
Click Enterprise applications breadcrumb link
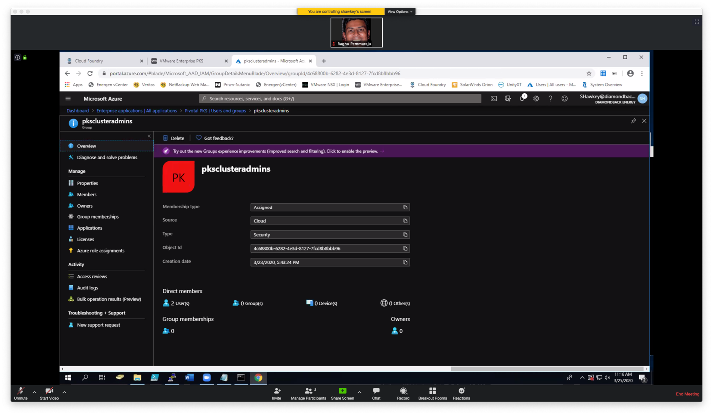point(137,111)
